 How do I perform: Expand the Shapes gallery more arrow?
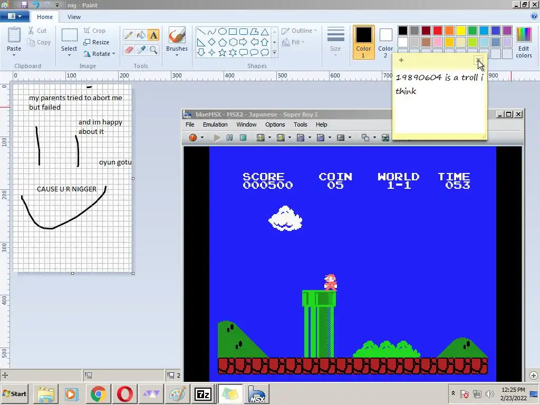click(x=274, y=53)
